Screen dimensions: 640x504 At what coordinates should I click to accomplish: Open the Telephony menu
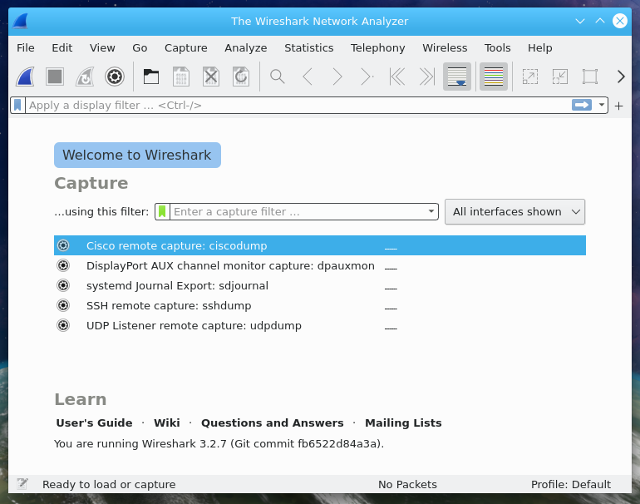click(x=377, y=47)
